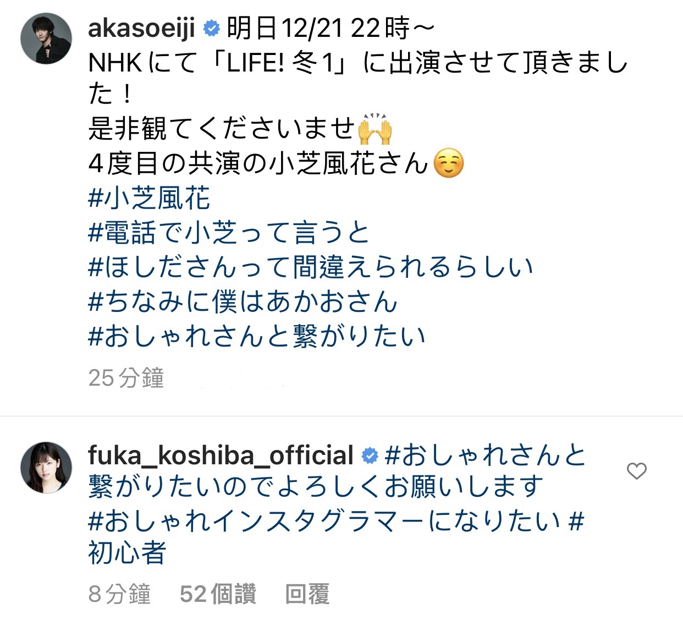The image size is (683, 620).
Task: Reply to comment via 回覆
Action: (307, 594)
